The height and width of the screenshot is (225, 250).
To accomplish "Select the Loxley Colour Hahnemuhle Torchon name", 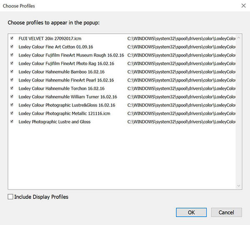I will 61,89.
